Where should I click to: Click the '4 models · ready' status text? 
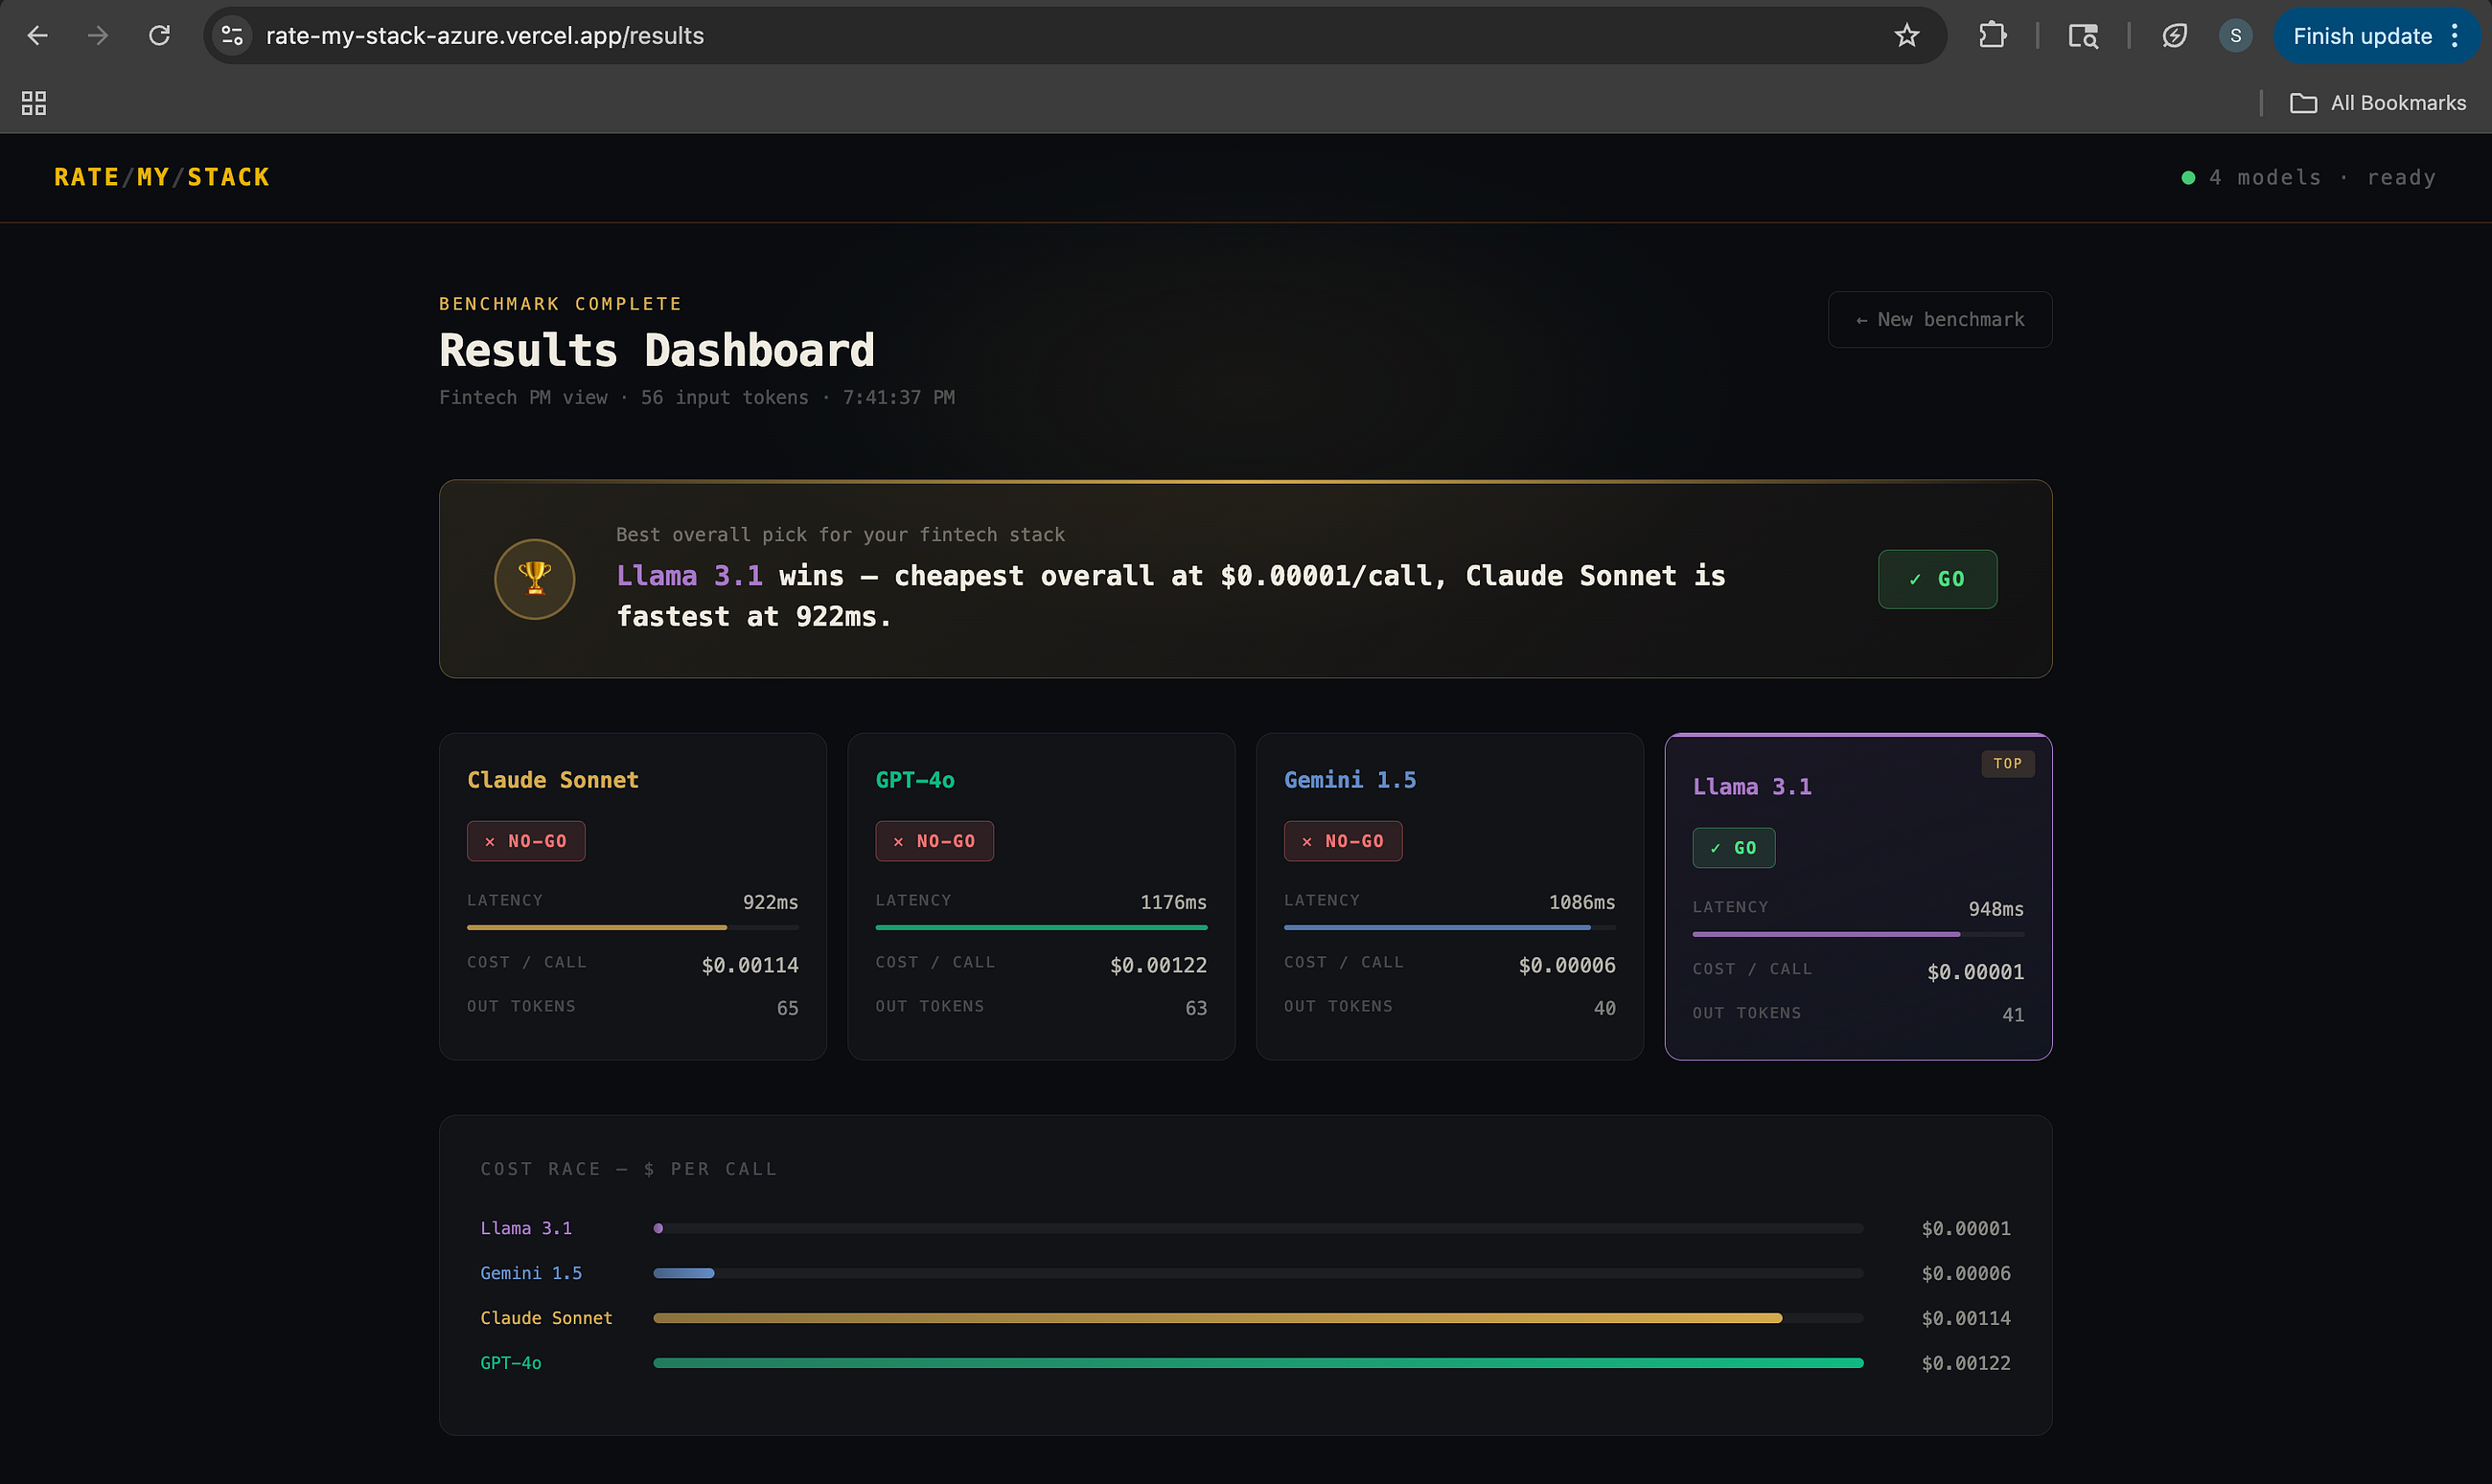(x=2322, y=178)
